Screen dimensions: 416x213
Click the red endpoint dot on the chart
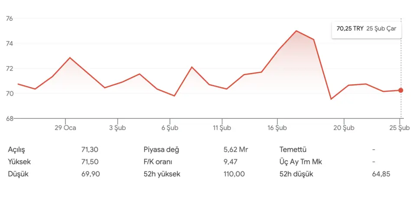click(x=401, y=90)
